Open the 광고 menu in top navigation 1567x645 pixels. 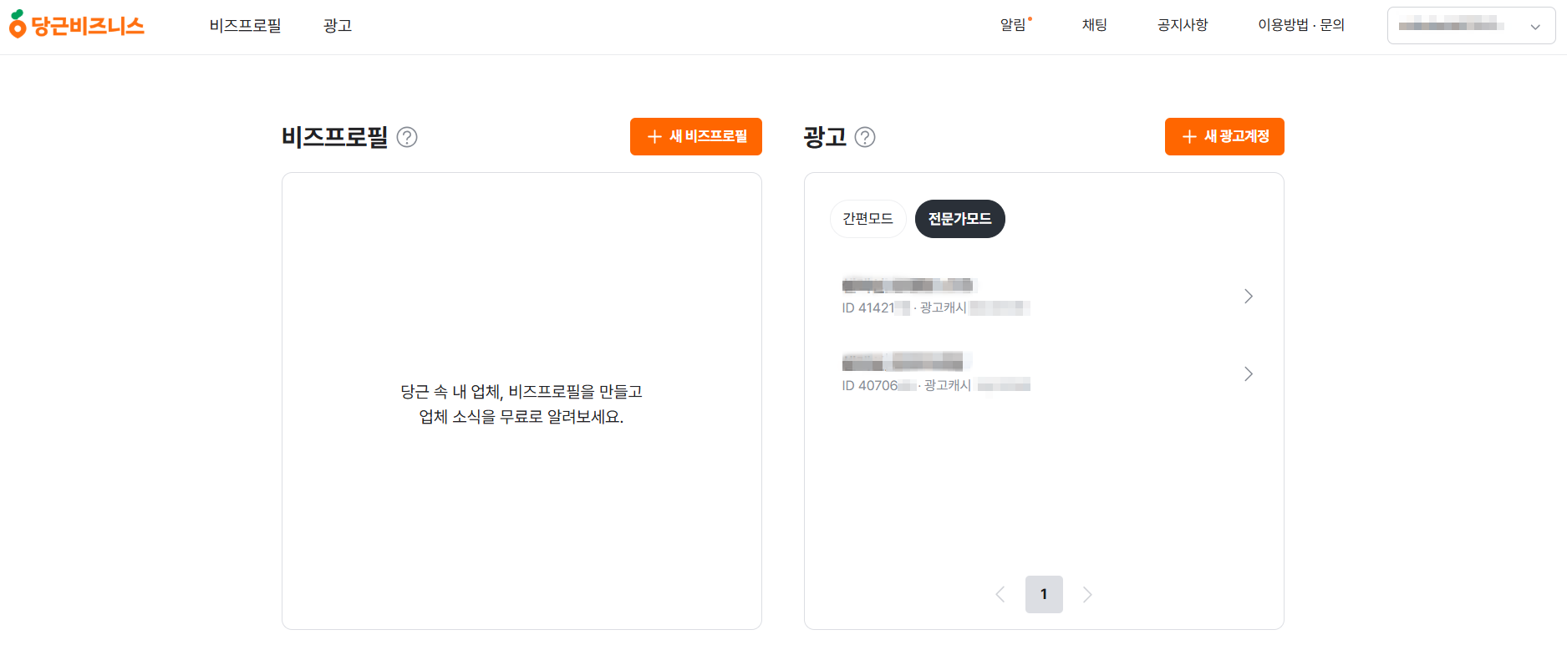[x=338, y=26]
